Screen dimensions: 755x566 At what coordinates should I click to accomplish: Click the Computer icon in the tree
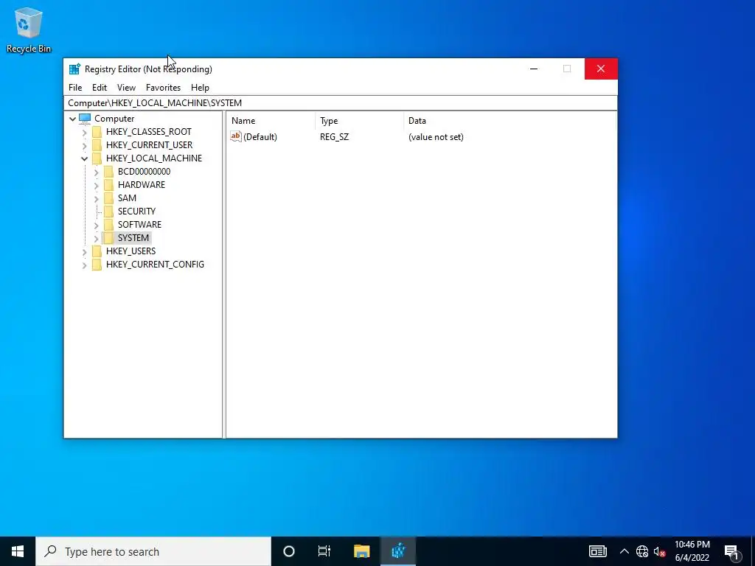click(x=85, y=119)
